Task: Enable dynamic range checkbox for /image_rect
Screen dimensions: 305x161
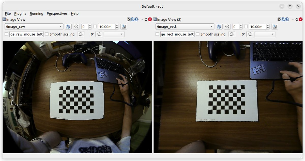Action: pos(246,26)
